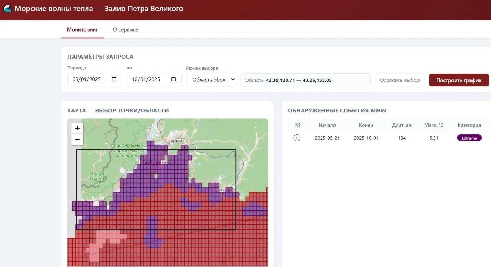
Task: Click the № column header
Action: tap(298, 125)
